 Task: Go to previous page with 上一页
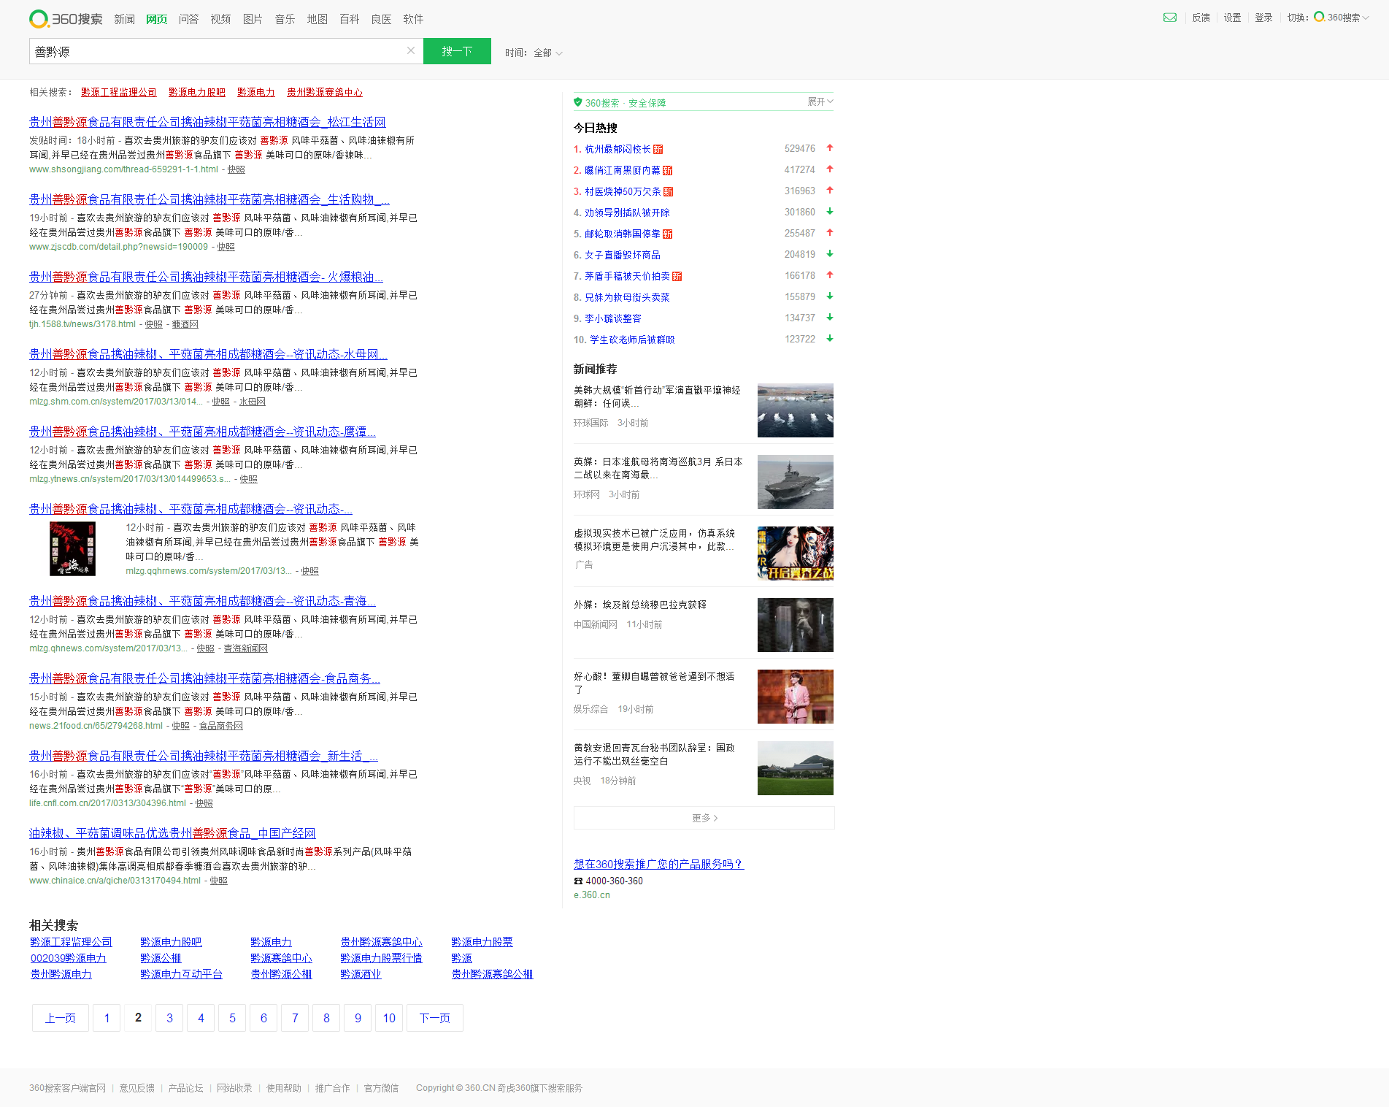[61, 1018]
